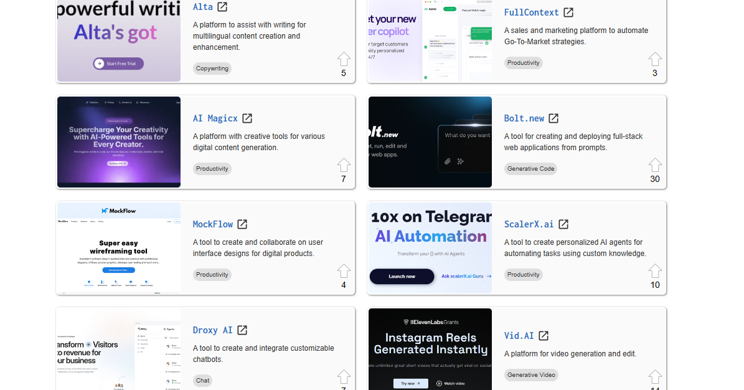Screen dimensions: 744x390
Task: Click the AI Magicx description about creative tools
Action: (259, 142)
